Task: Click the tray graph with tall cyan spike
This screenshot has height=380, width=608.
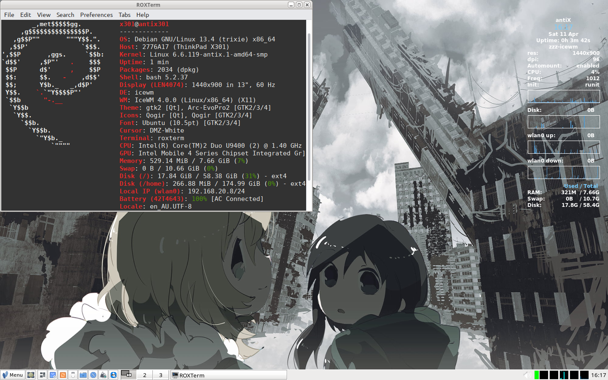Action: click(564, 375)
